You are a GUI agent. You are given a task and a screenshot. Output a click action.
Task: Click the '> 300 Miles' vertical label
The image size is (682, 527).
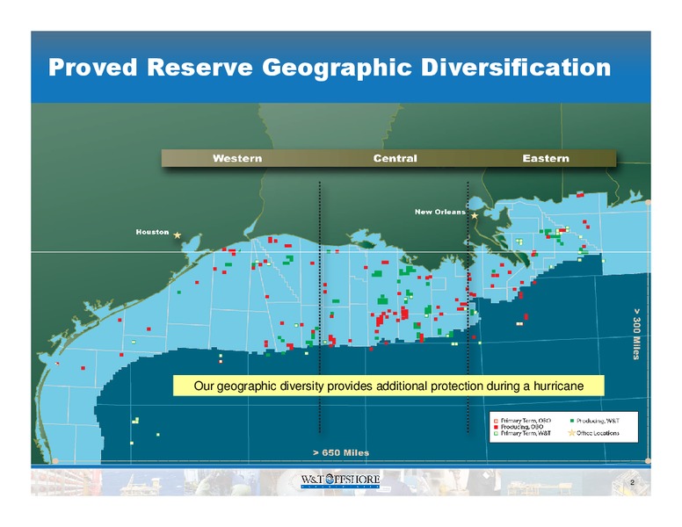[x=636, y=334]
